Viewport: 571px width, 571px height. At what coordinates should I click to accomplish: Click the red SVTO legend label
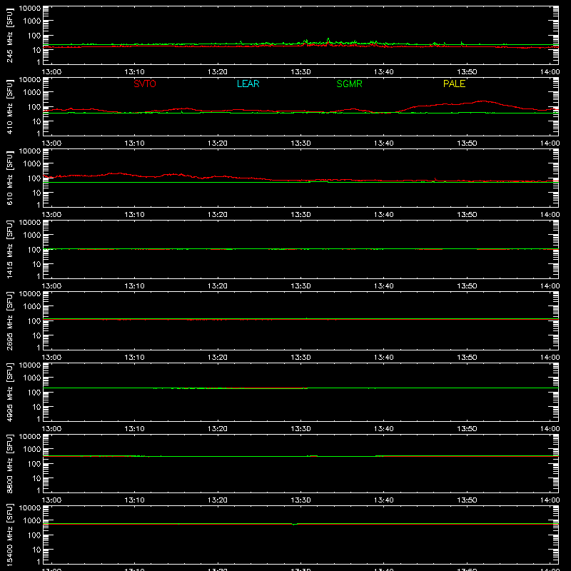pos(145,84)
